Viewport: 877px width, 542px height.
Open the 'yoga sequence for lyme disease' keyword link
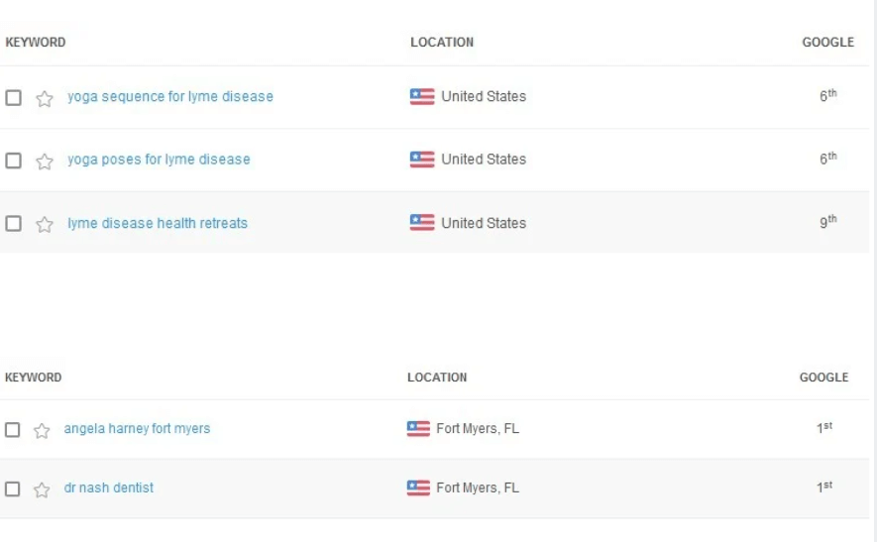[170, 97]
